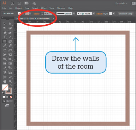Select the Curvature tool
The height and width of the screenshot is (130, 136).
[10, 33]
